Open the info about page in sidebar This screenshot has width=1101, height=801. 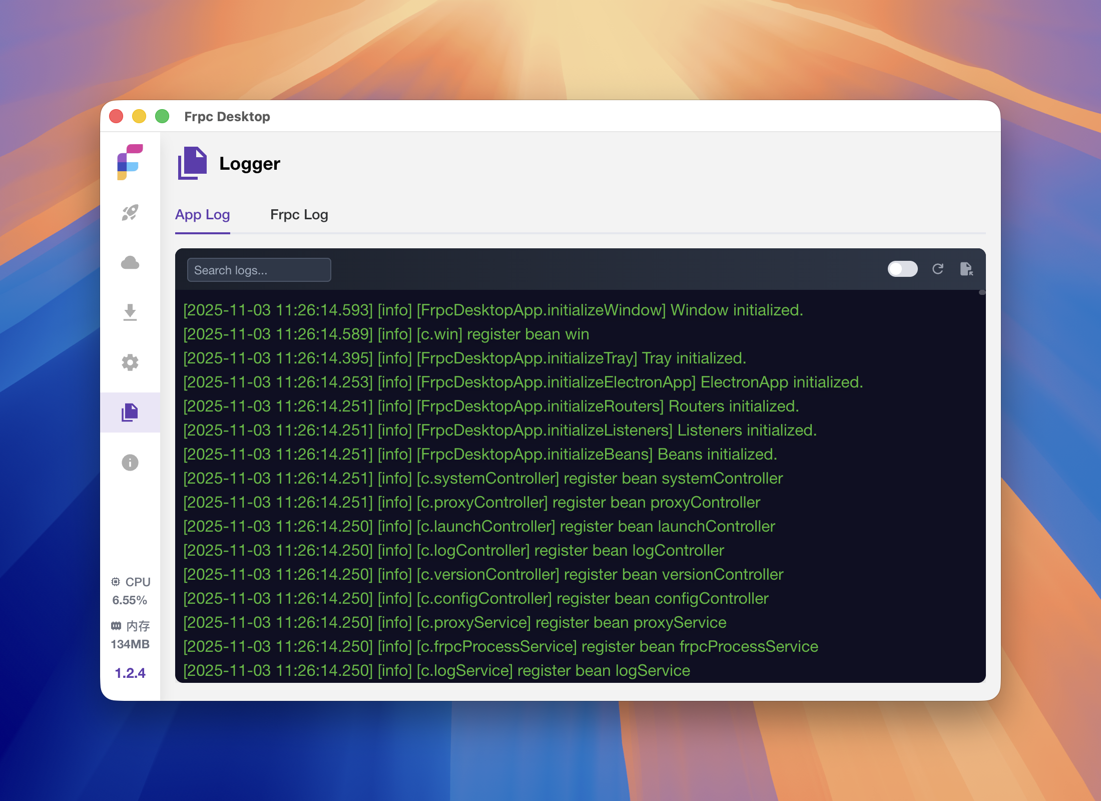click(130, 463)
